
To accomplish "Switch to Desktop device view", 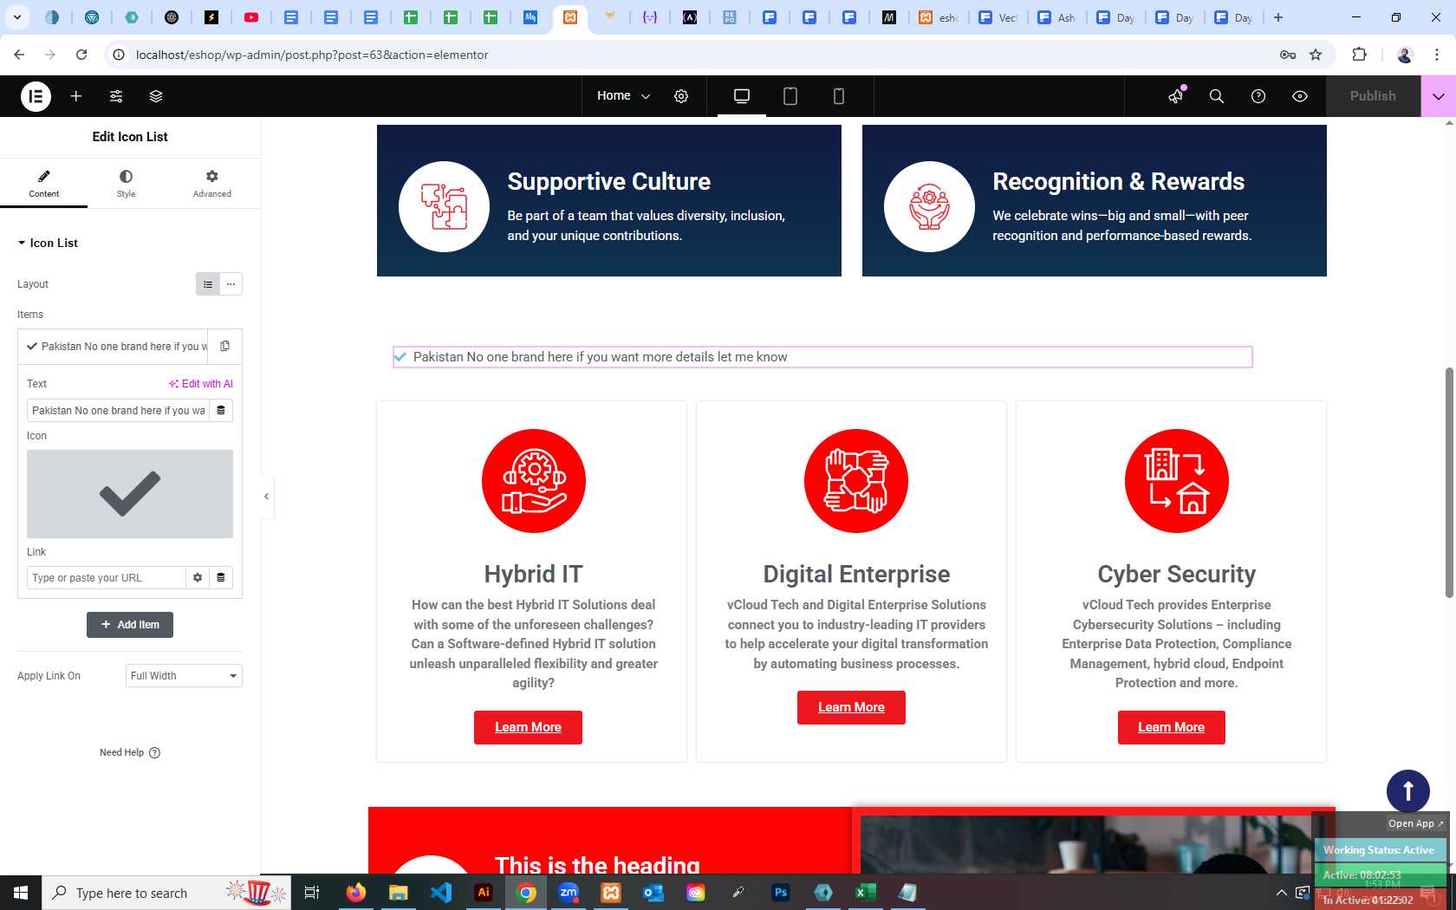I will (x=742, y=96).
